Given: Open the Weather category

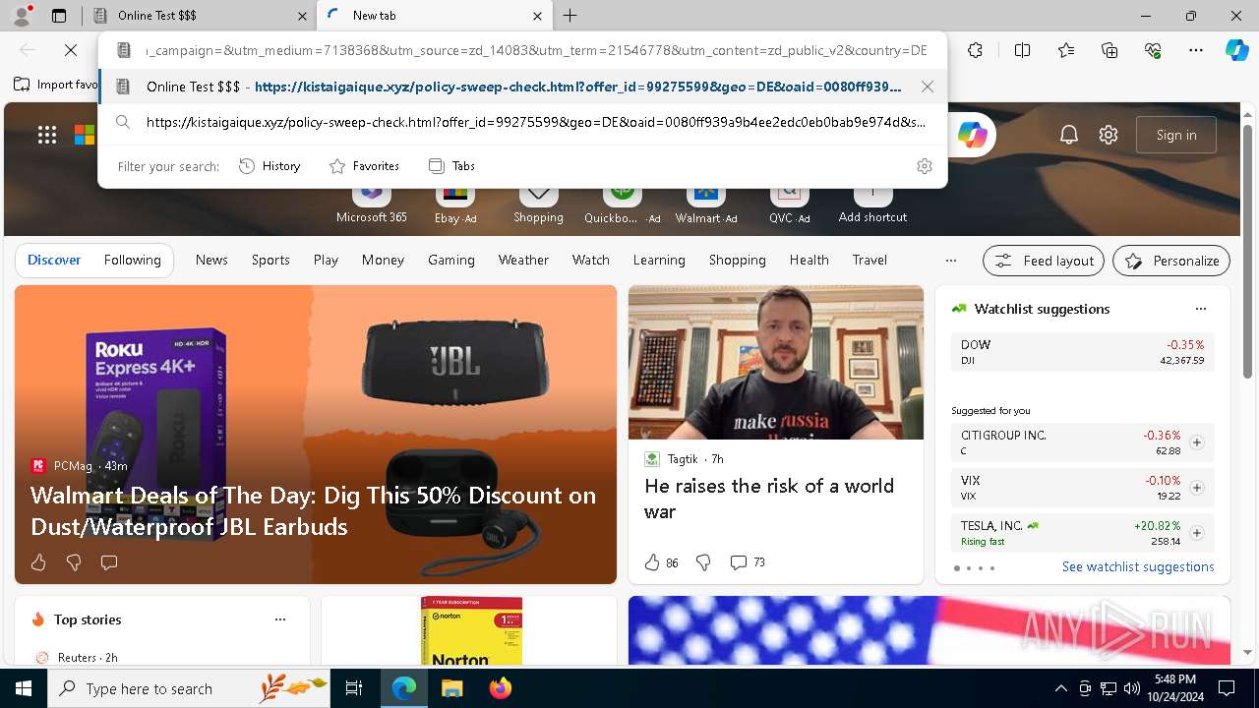Looking at the screenshot, I should click(x=523, y=261).
